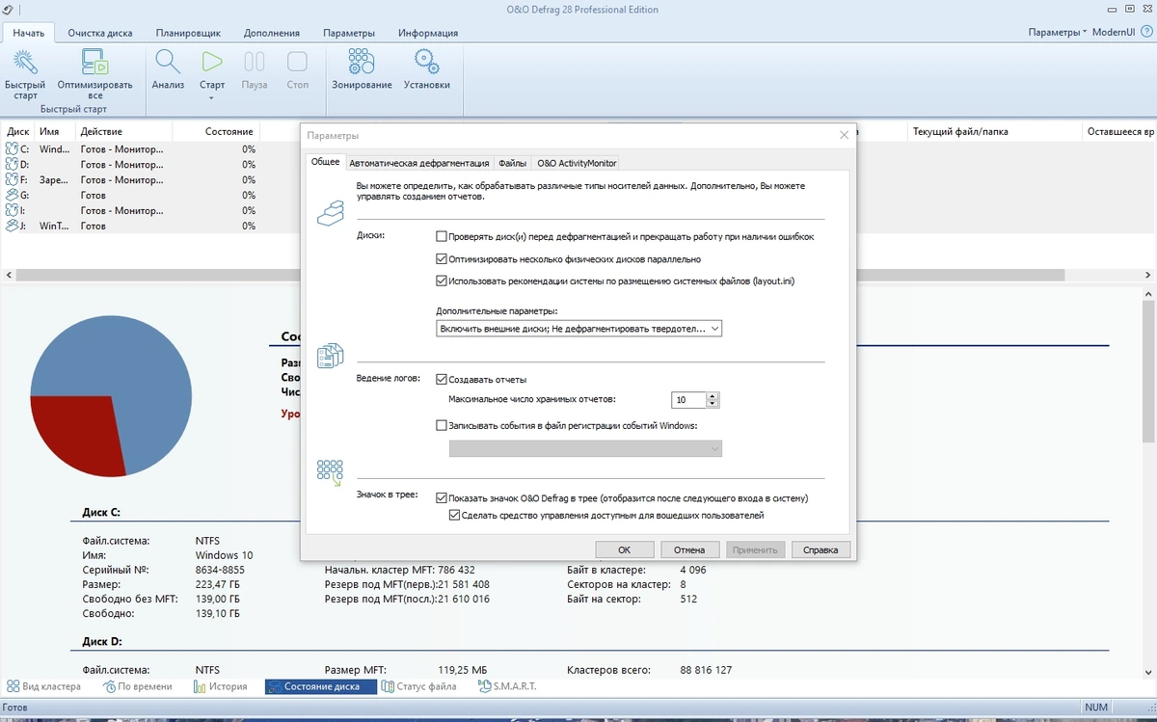This screenshot has width=1157, height=722.
Task: Close the Параметры dialog with X
Action: pyautogui.click(x=844, y=136)
